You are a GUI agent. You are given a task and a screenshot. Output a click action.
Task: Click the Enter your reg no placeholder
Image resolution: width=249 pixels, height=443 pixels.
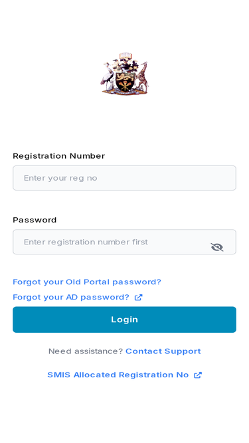click(x=60, y=178)
